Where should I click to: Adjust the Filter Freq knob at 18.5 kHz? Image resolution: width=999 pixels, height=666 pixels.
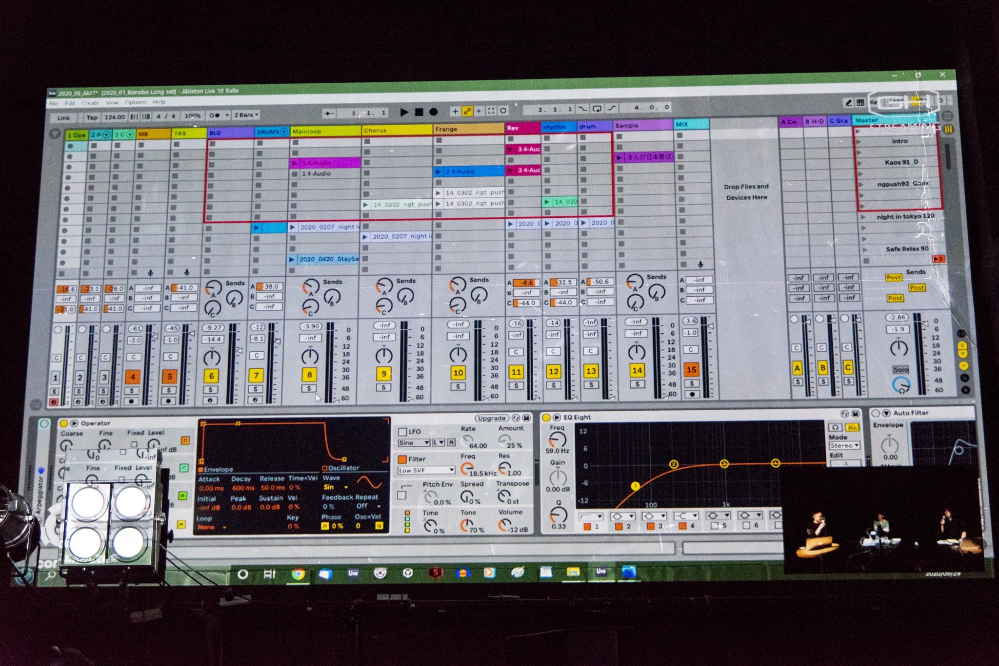tap(467, 468)
